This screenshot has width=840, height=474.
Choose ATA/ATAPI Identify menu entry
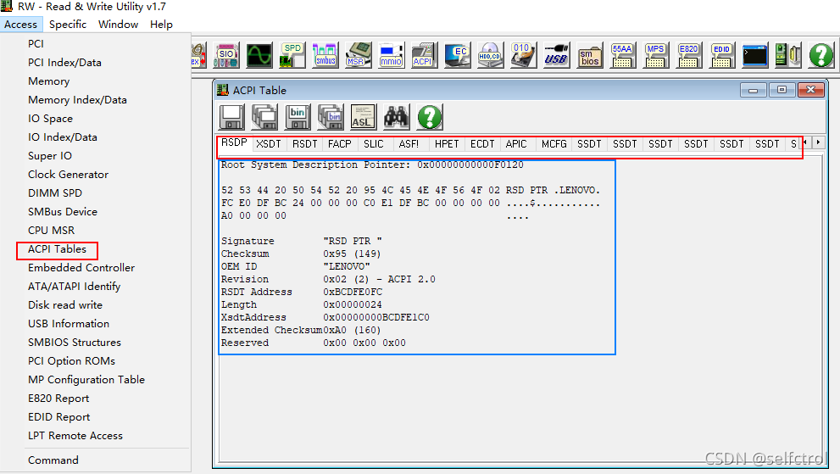pyautogui.click(x=74, y=287)
